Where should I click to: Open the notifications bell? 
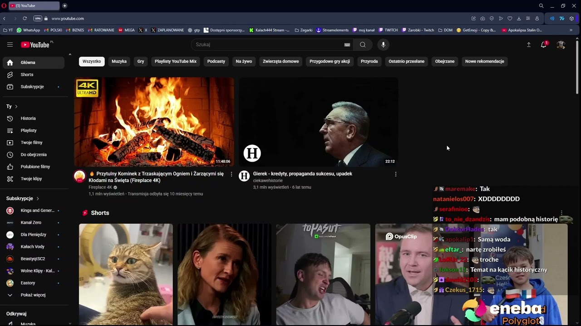[543, 44]
